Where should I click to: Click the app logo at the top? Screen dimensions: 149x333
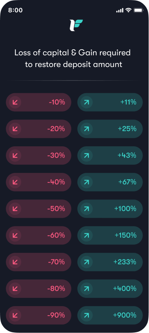click(76, 25)
